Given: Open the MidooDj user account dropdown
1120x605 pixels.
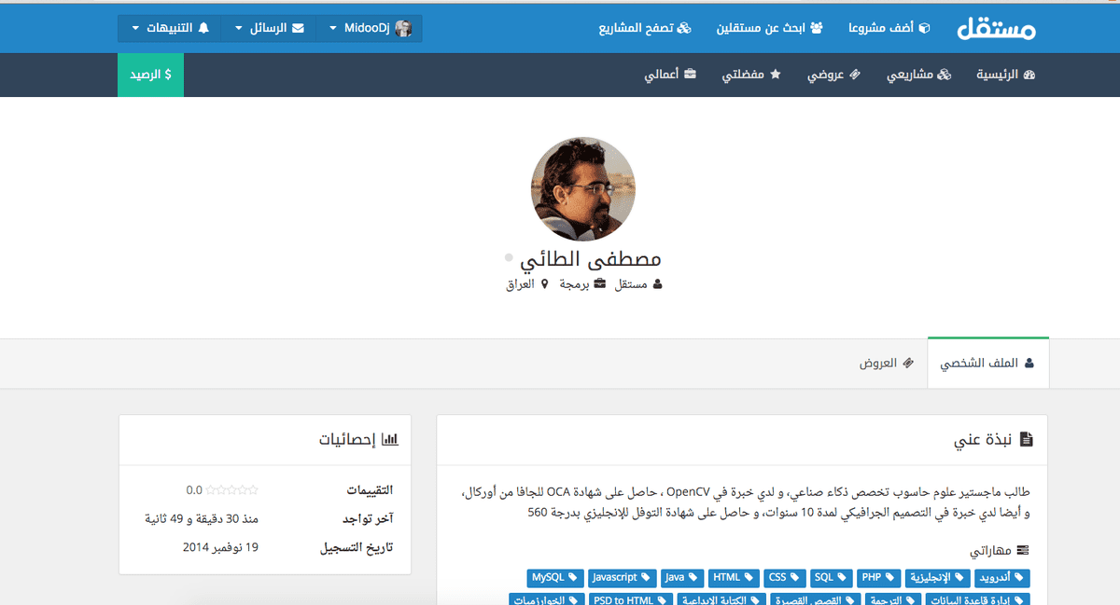Looking at the screenshot, I should click(x=370, y=28).
